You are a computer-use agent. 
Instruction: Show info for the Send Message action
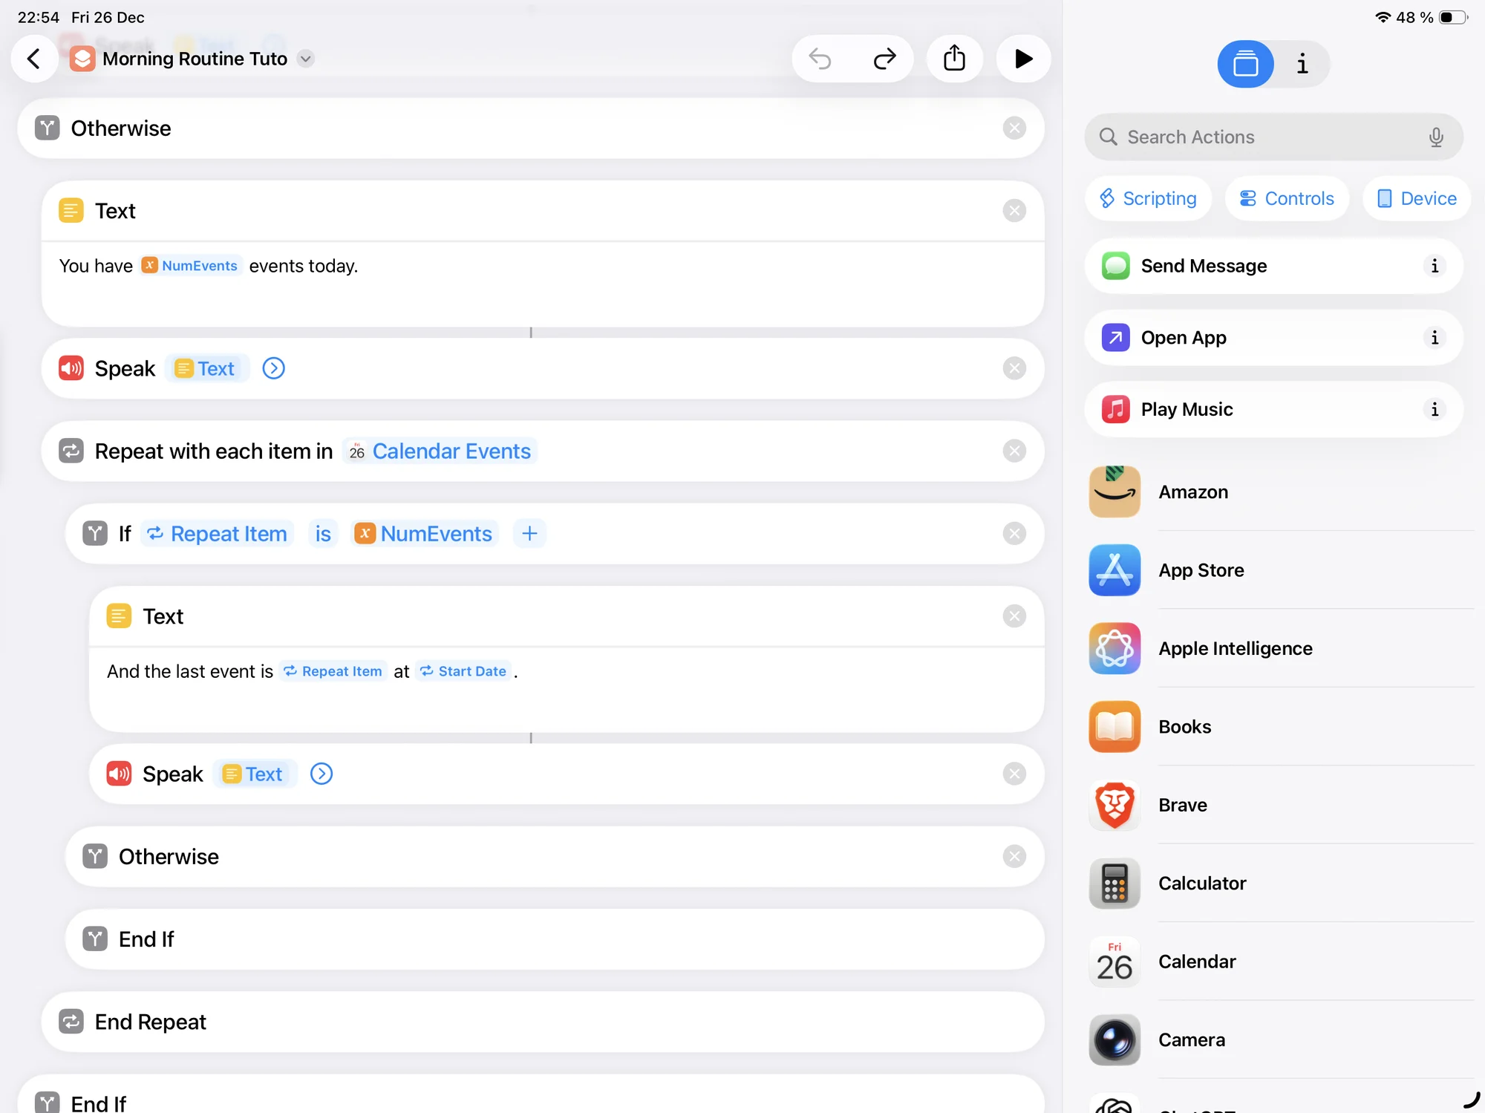pyautogui.click(x=1434, y=266)
